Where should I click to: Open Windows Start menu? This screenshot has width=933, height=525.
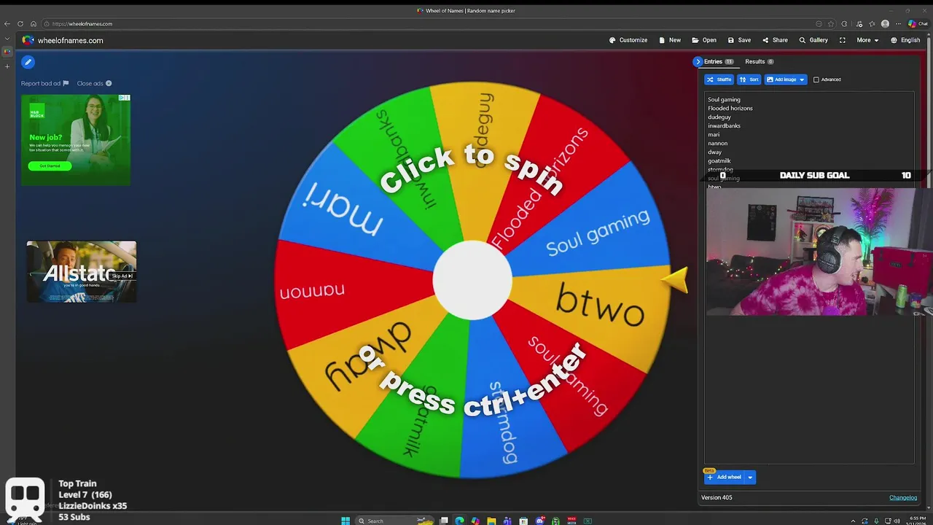tap(346, 521)
